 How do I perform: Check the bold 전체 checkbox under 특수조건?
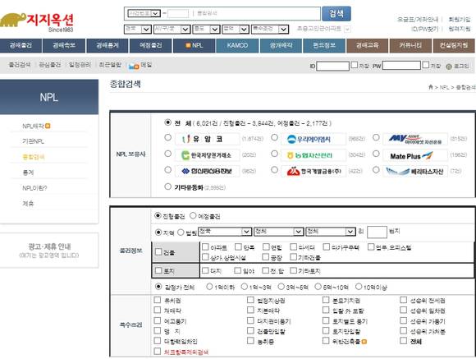point(403,340)
